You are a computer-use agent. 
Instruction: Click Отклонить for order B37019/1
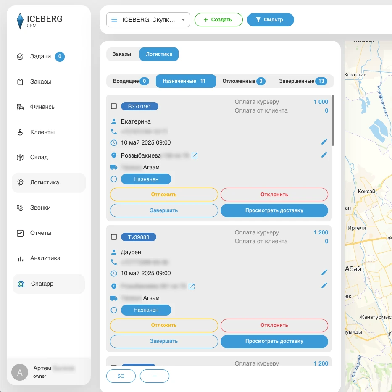(274, 195)
